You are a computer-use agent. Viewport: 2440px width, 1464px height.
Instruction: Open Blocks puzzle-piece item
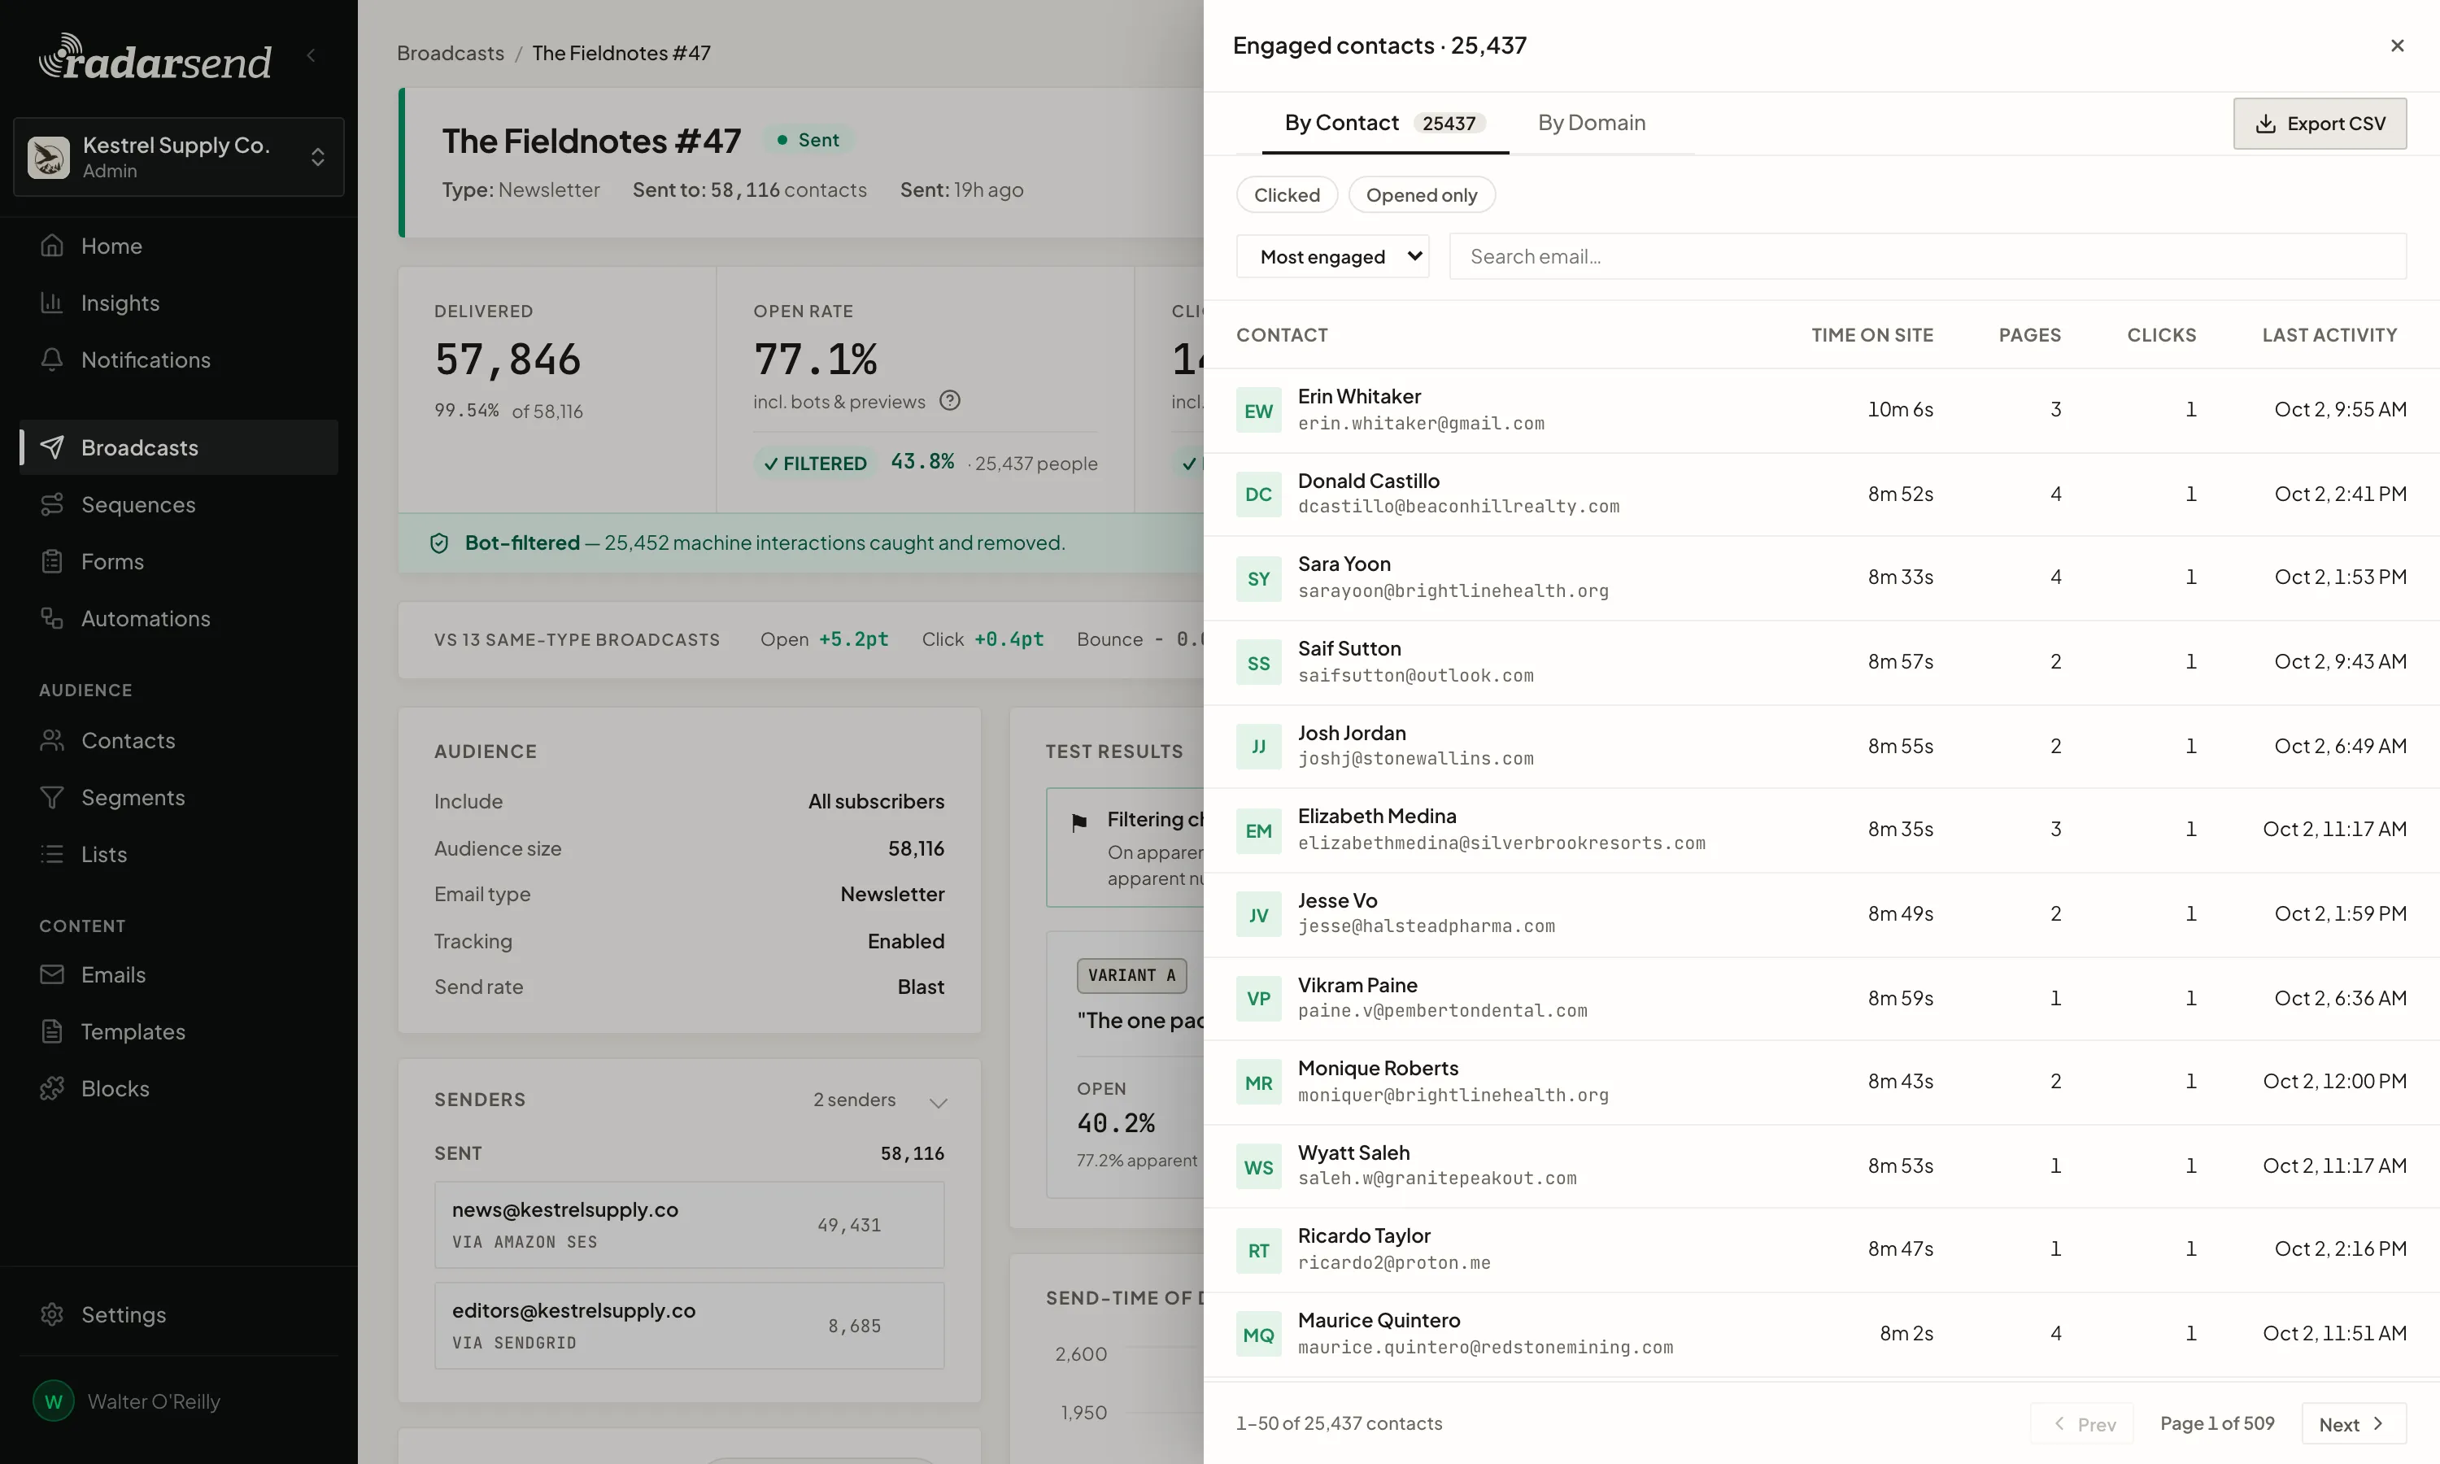point(177,1088)
